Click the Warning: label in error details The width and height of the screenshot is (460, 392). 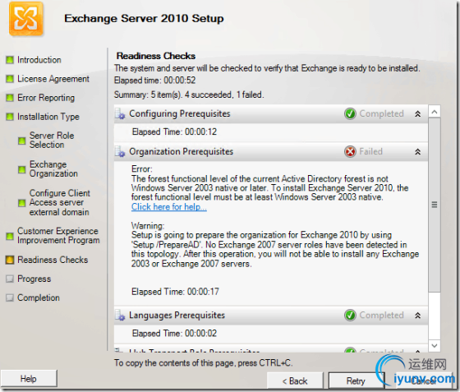pyautogui.click(x=148, y=226)
